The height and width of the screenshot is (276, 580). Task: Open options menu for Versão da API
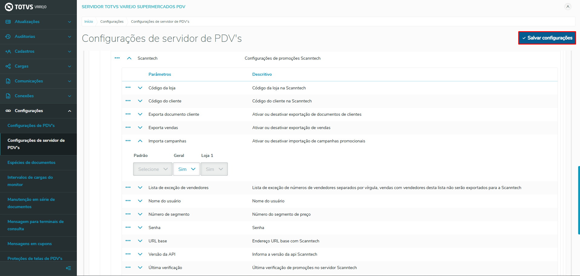point(128,254)
